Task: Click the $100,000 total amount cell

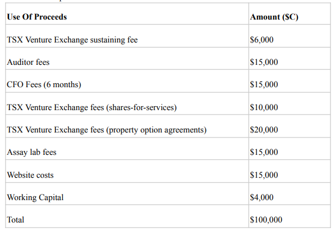Action: click(266, 220)
